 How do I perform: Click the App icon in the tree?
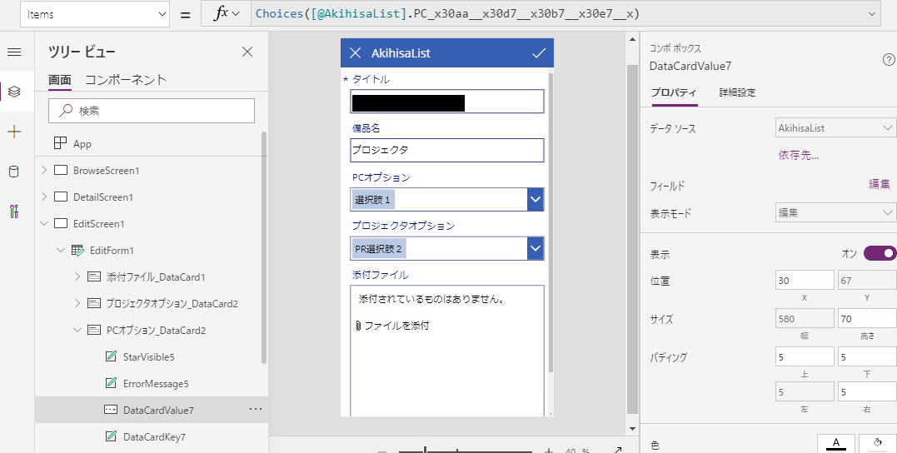(x=60, y=143)
